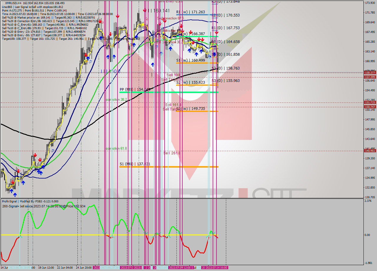This screenshot has height=271, width=377.
Task: Click 0.00 on the indicator scale
Action: point(368,235)
